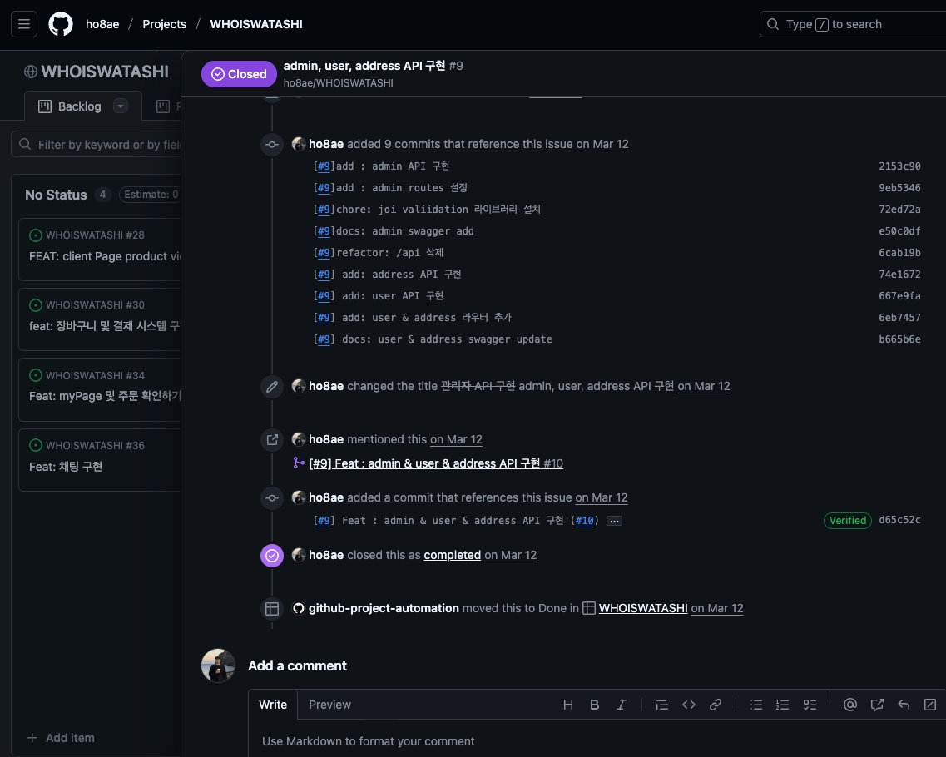This screenshot has height=757, width=946.
Task: Open the hamburger navigation menu
Action: coord(24,24)
